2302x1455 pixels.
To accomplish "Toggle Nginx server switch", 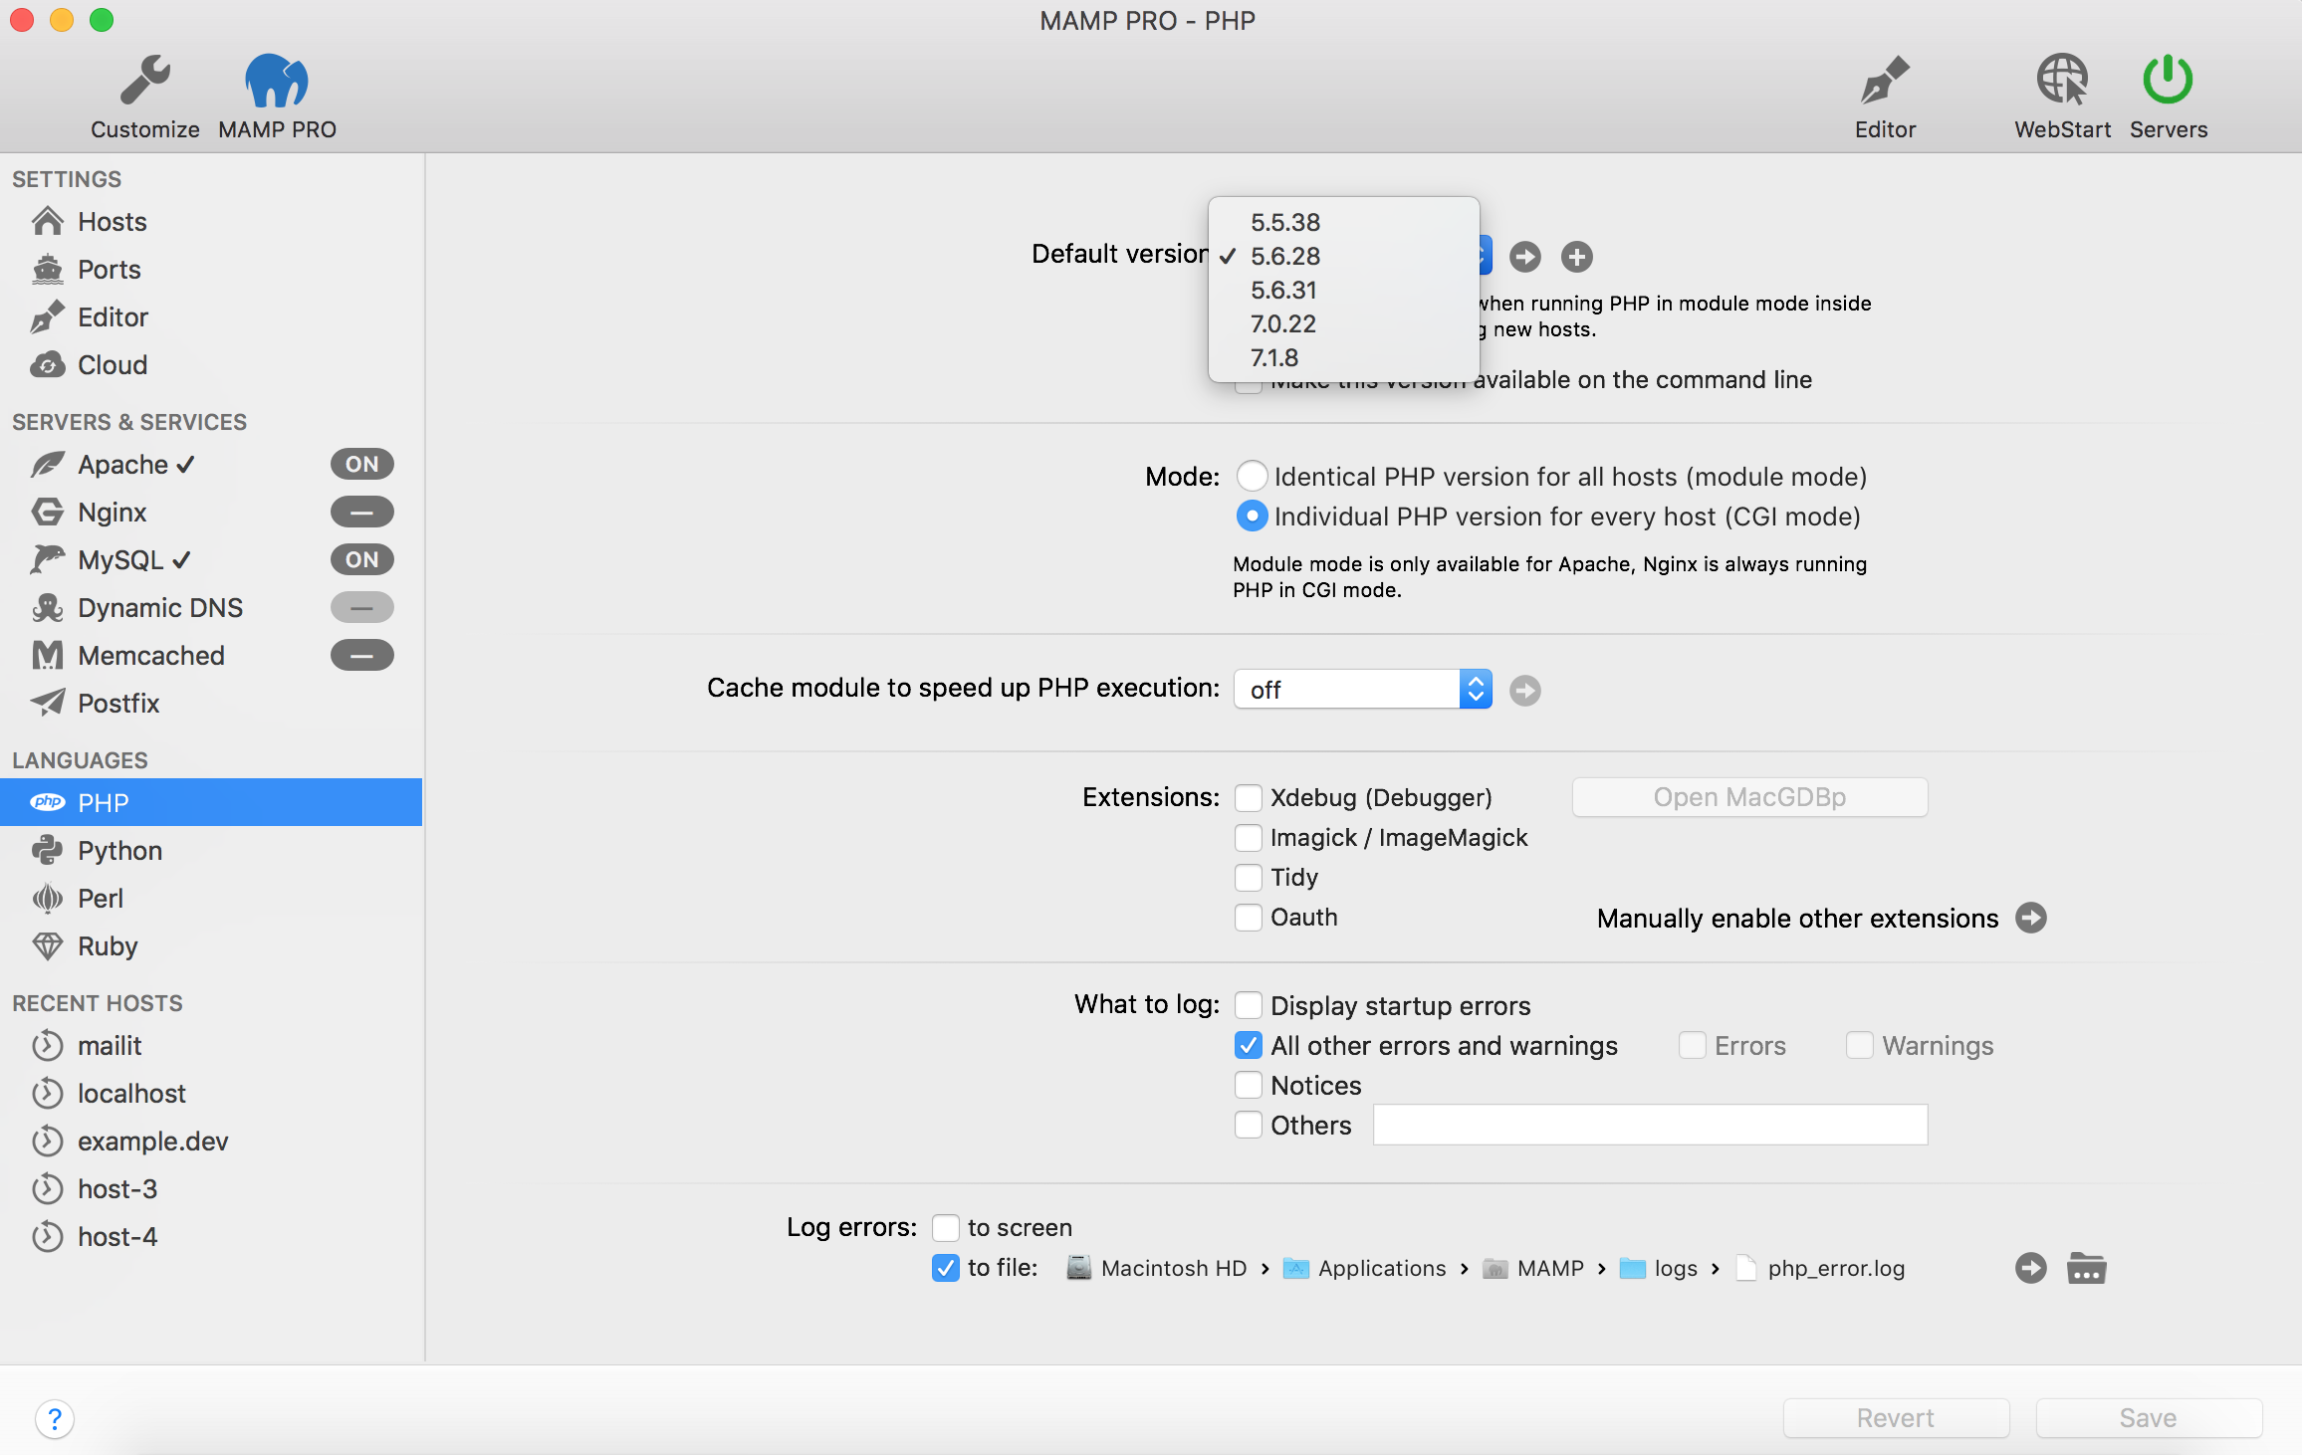I will (x=361, y=512).
